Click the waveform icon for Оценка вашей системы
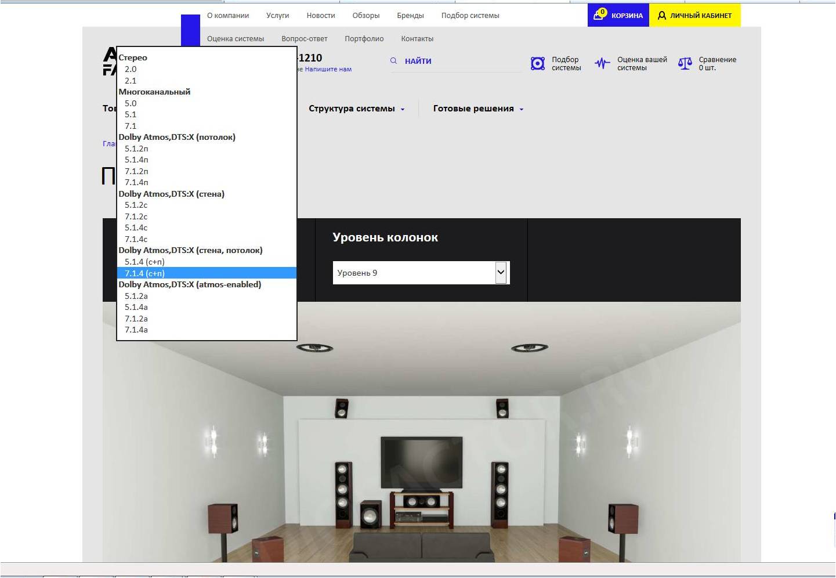This screenshot has height=578, width=836. pos(602,63)
